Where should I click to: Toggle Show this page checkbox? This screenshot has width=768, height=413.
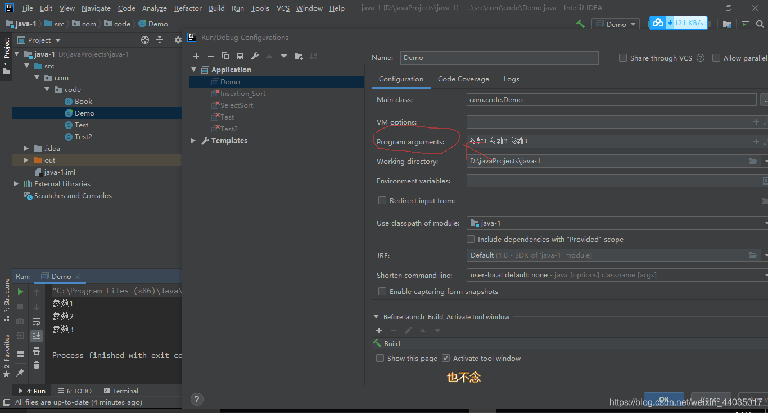(380, 358)
